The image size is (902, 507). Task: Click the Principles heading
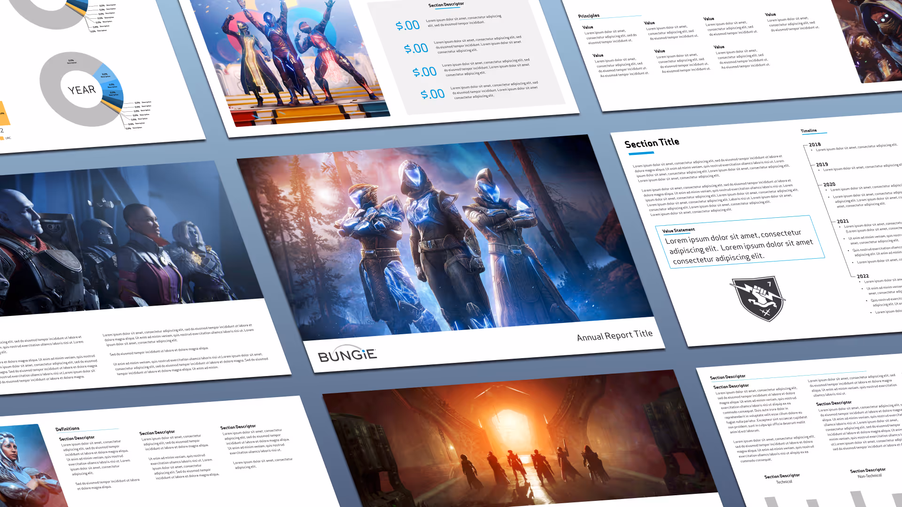coord(589,16)
